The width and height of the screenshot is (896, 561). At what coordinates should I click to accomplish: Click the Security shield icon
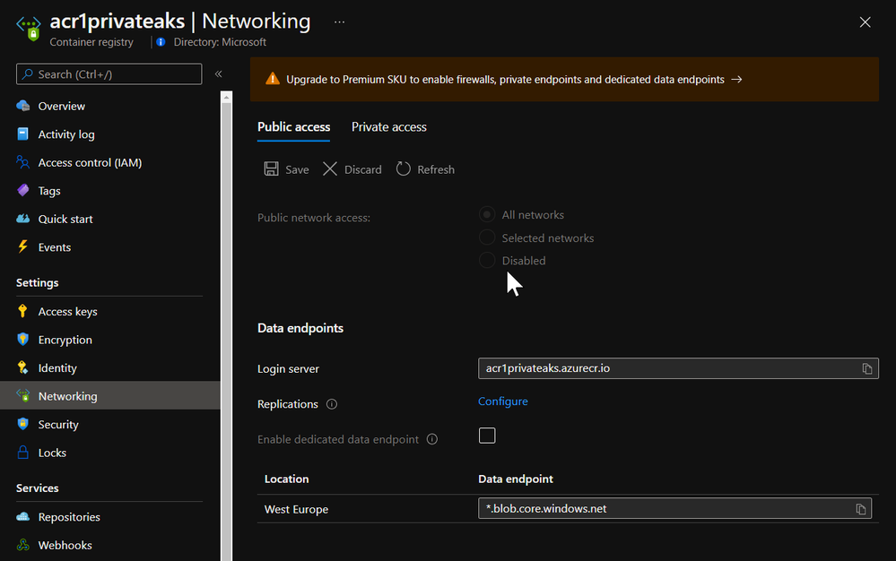pyautogui.click(x=22, y=424)
